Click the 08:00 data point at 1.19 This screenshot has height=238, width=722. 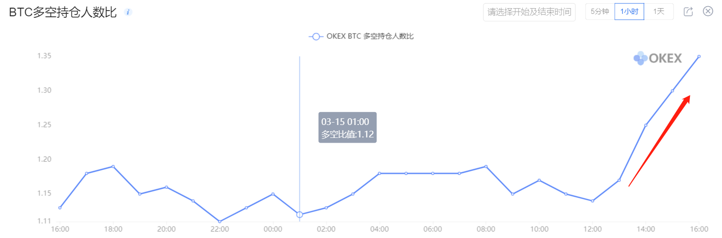pyautogui.click(x=486, y=167)
